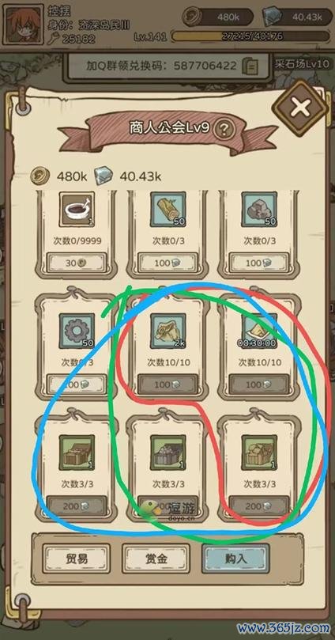The height and width of the screenshot is (640, 335).
Task: Select the grey stone chest icon
Action: [x=168, y=453]
